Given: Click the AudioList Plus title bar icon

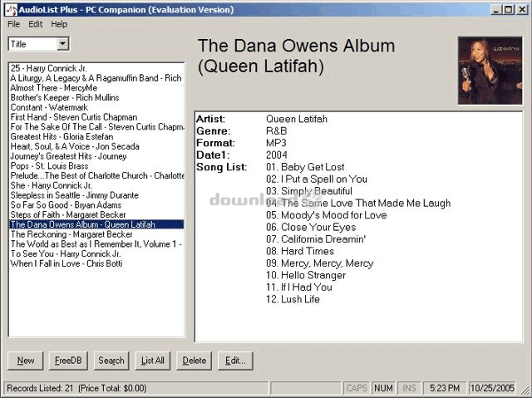Looking at the screenshot, I should 8,9.
